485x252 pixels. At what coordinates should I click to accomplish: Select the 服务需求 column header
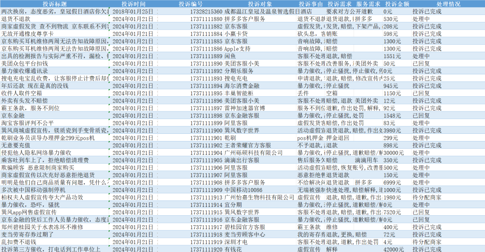coord(368,4)
